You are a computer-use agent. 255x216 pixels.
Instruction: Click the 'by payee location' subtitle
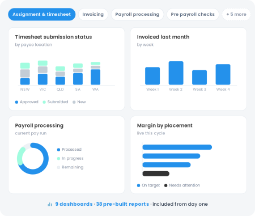(x=33, y=45)
